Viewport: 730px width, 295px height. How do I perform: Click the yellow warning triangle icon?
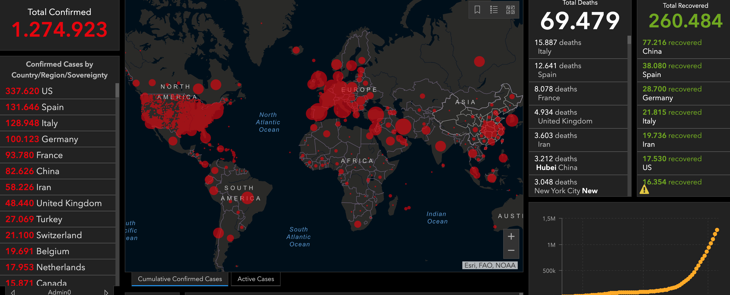(x=644, y=189)
